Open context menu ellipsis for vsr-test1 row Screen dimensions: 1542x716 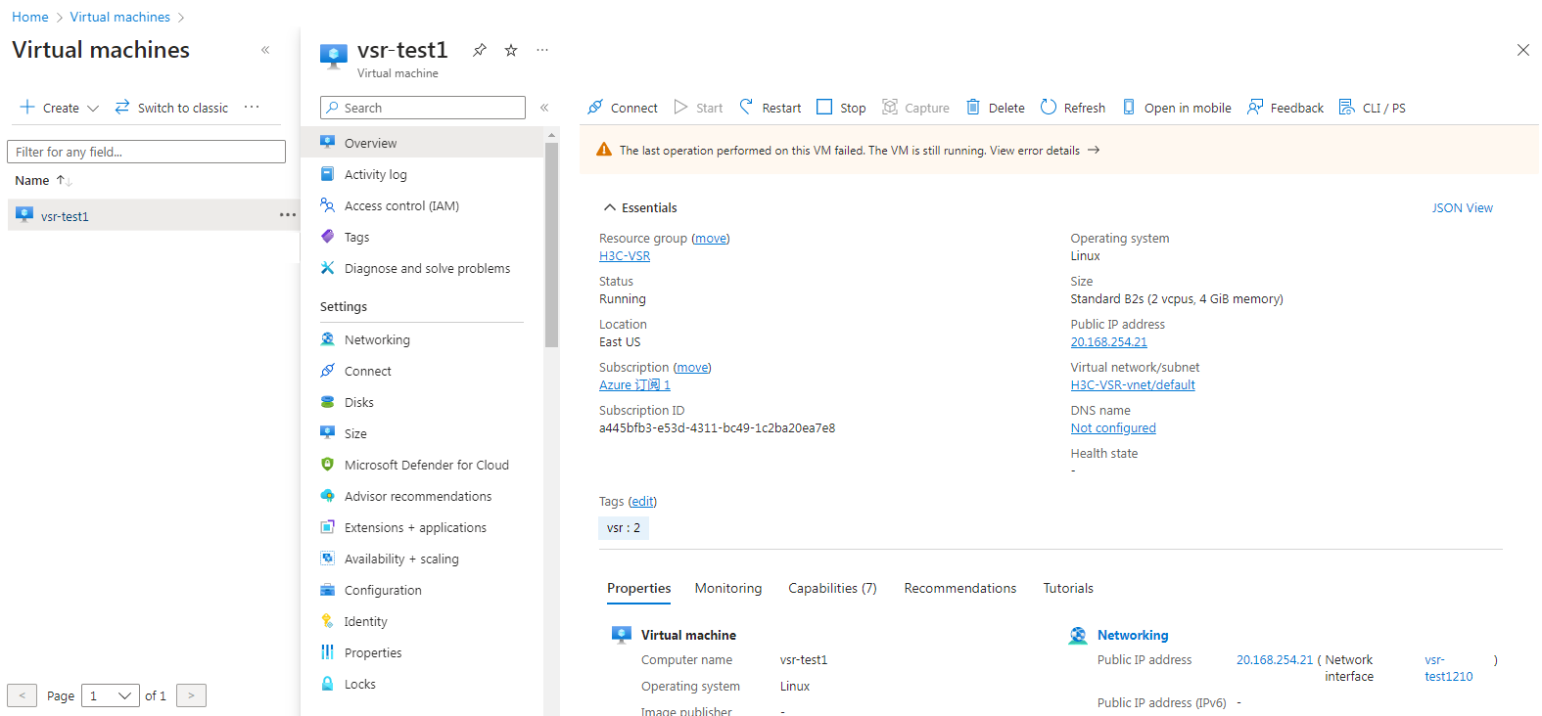pyautogui.click(x=288, y=215)
